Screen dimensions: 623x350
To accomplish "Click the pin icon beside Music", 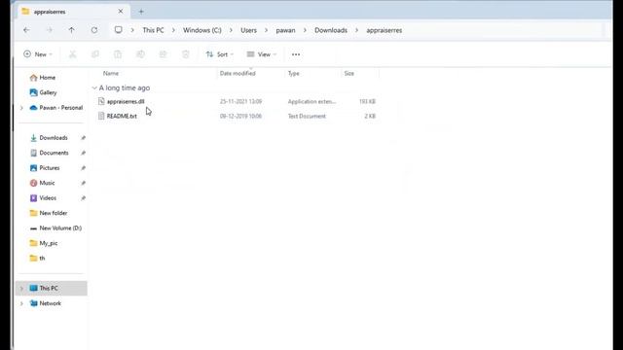I will click(83, 183).
